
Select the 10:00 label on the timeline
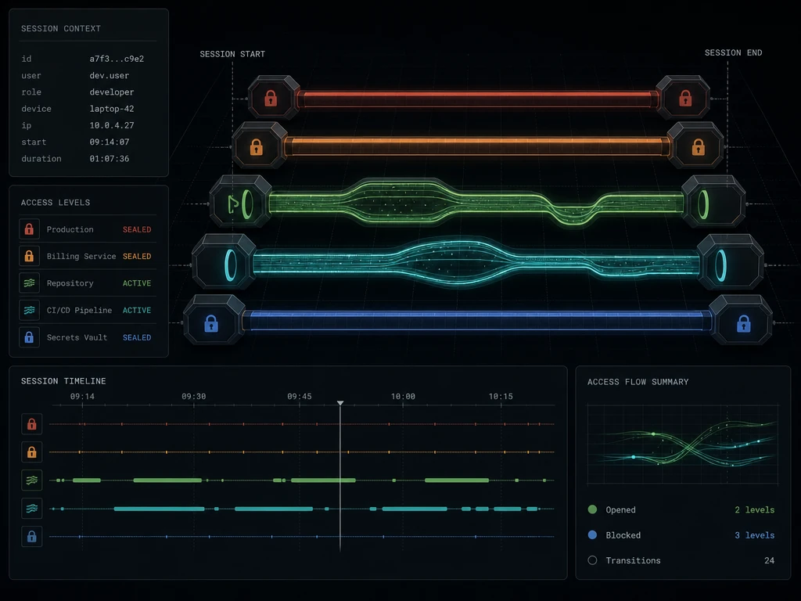(403, 396)
